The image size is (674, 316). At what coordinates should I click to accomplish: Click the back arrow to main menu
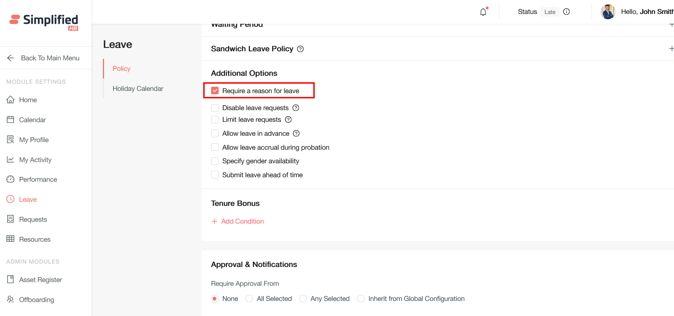coord(11,58)
